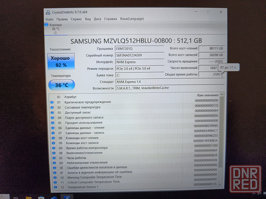Click the blue status dot for Критическое предупреждение
266x199 pixels.
52,102
